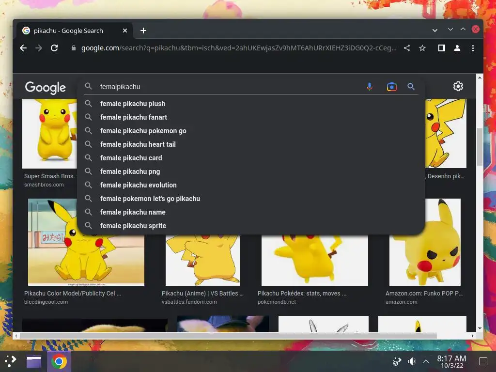Toggle the browser side panel
The width and height of the screenshot is (496, 372).
click(x=442, y=48)
